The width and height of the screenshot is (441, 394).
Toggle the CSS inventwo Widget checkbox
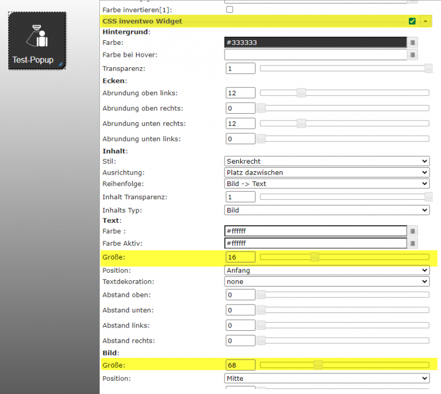[412, 21]
